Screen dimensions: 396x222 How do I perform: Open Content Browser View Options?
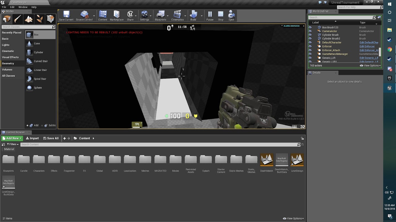293,219
